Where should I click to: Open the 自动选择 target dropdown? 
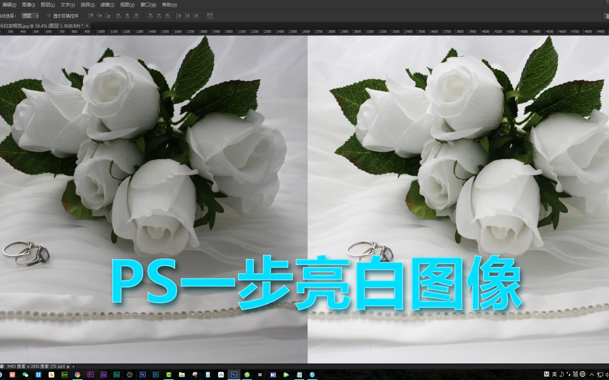30,16
